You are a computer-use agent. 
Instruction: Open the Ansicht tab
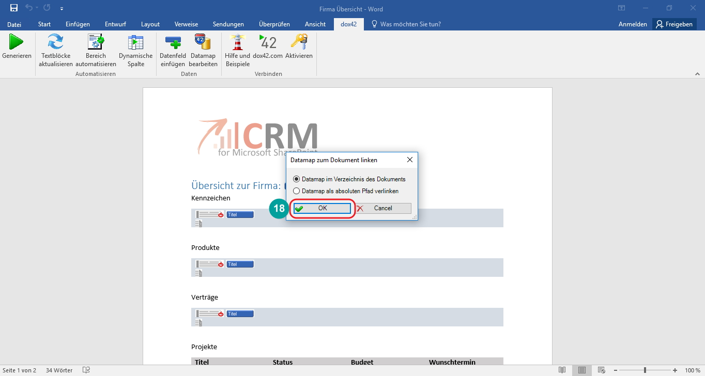click(315, 24)
